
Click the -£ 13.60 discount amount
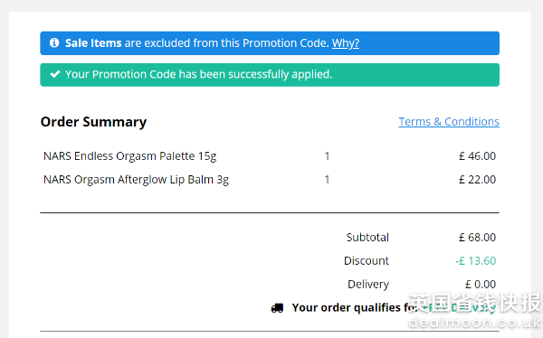click(475, 261)
